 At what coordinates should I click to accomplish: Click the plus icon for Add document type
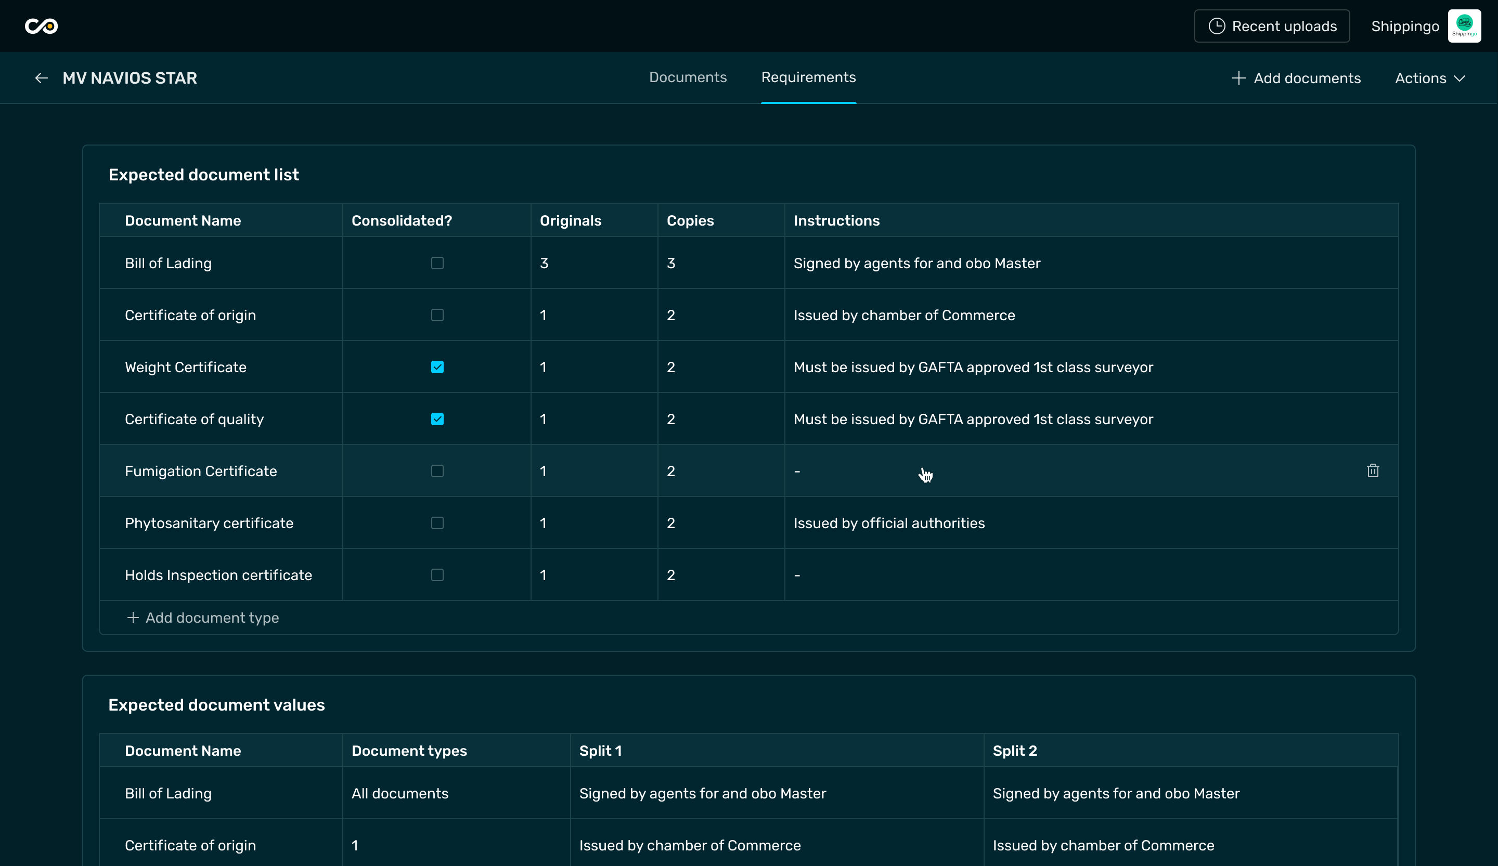[x=133, y=618]
